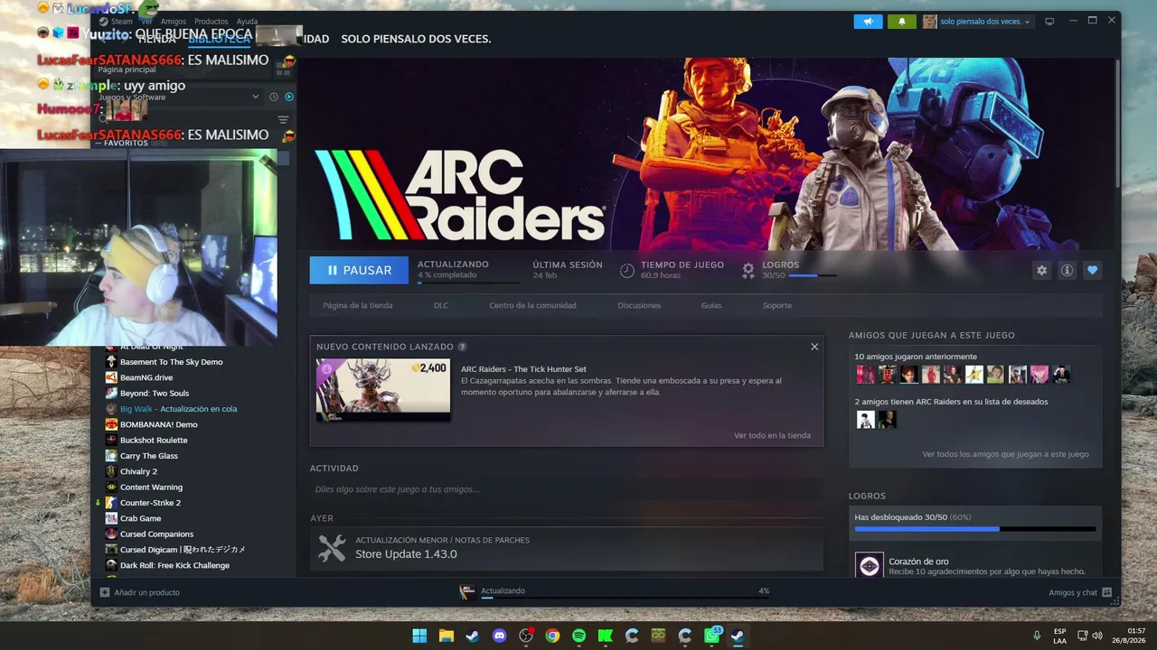Open Store Update 1.43.0 patch notes
The width and height of the screenshot is (1157, 650).
pos(567,548)
